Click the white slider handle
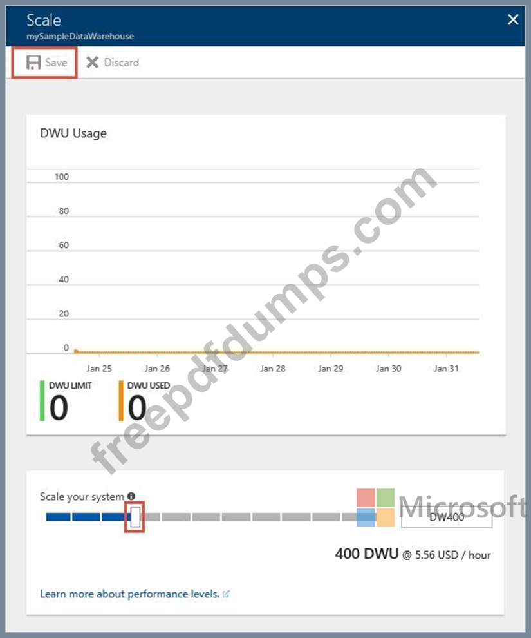Screen dimensions: 531x638 (135, 517)
